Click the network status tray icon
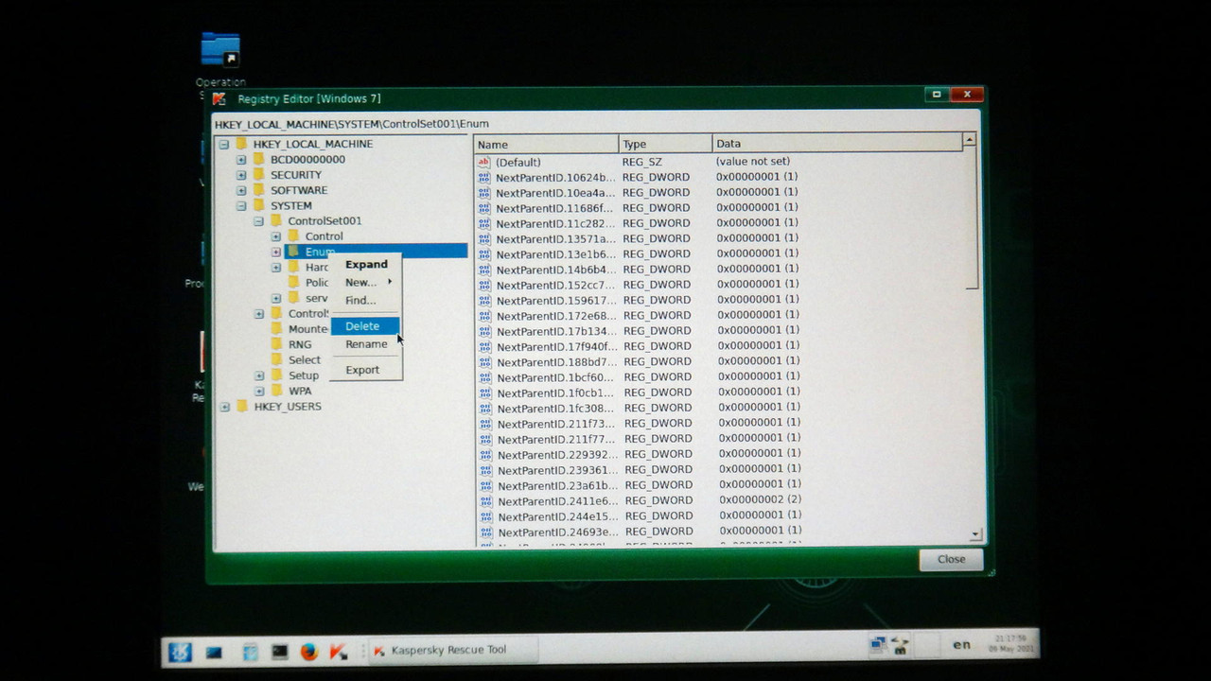Image resolution: width=1211 pixels, height=681 pixels. pos(878,645)
